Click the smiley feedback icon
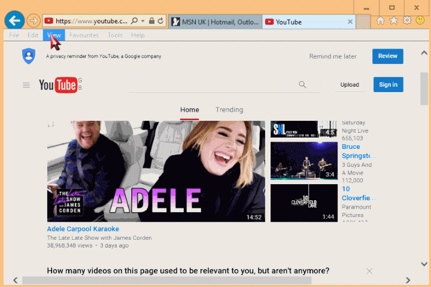Screen dimensions: 431x287 tap(420, 20)
